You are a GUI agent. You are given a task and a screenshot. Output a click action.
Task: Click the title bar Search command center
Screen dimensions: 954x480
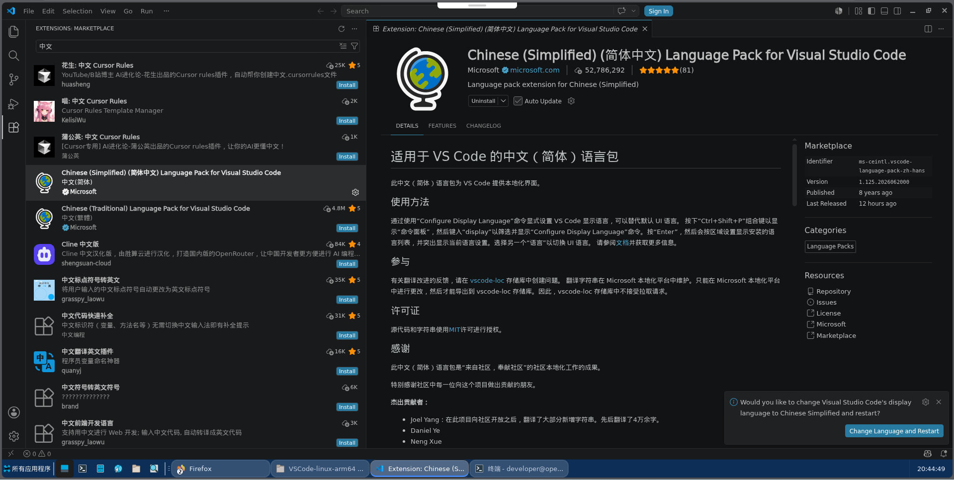pos(477,11)
